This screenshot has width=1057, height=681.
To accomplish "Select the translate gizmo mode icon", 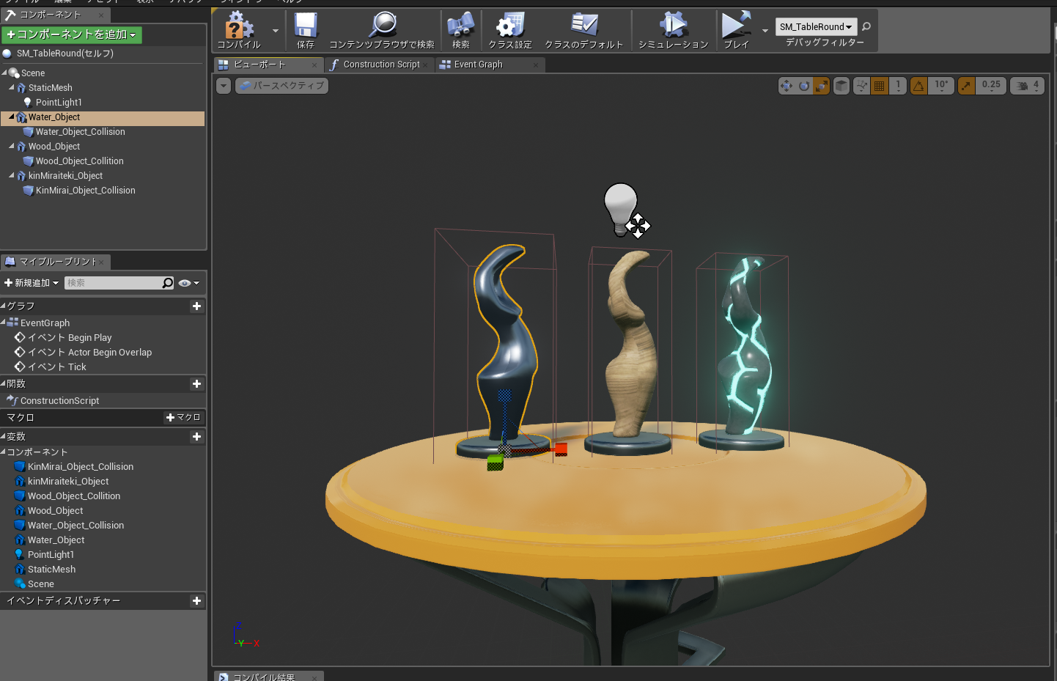I will [x=787, y=86].
